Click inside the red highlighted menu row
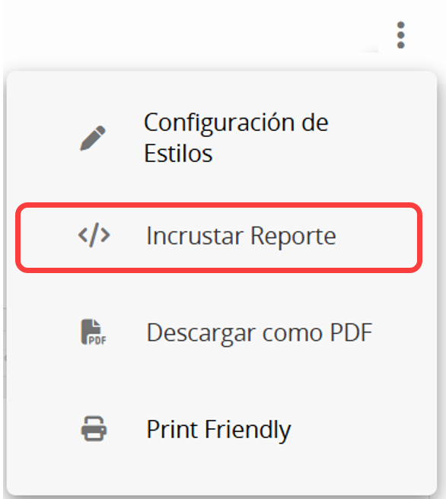Viewport: 446px width, 499px height. tap(218, 238)
